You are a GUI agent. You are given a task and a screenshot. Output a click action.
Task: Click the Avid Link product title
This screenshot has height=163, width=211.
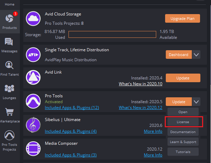[x=53, y=72]
